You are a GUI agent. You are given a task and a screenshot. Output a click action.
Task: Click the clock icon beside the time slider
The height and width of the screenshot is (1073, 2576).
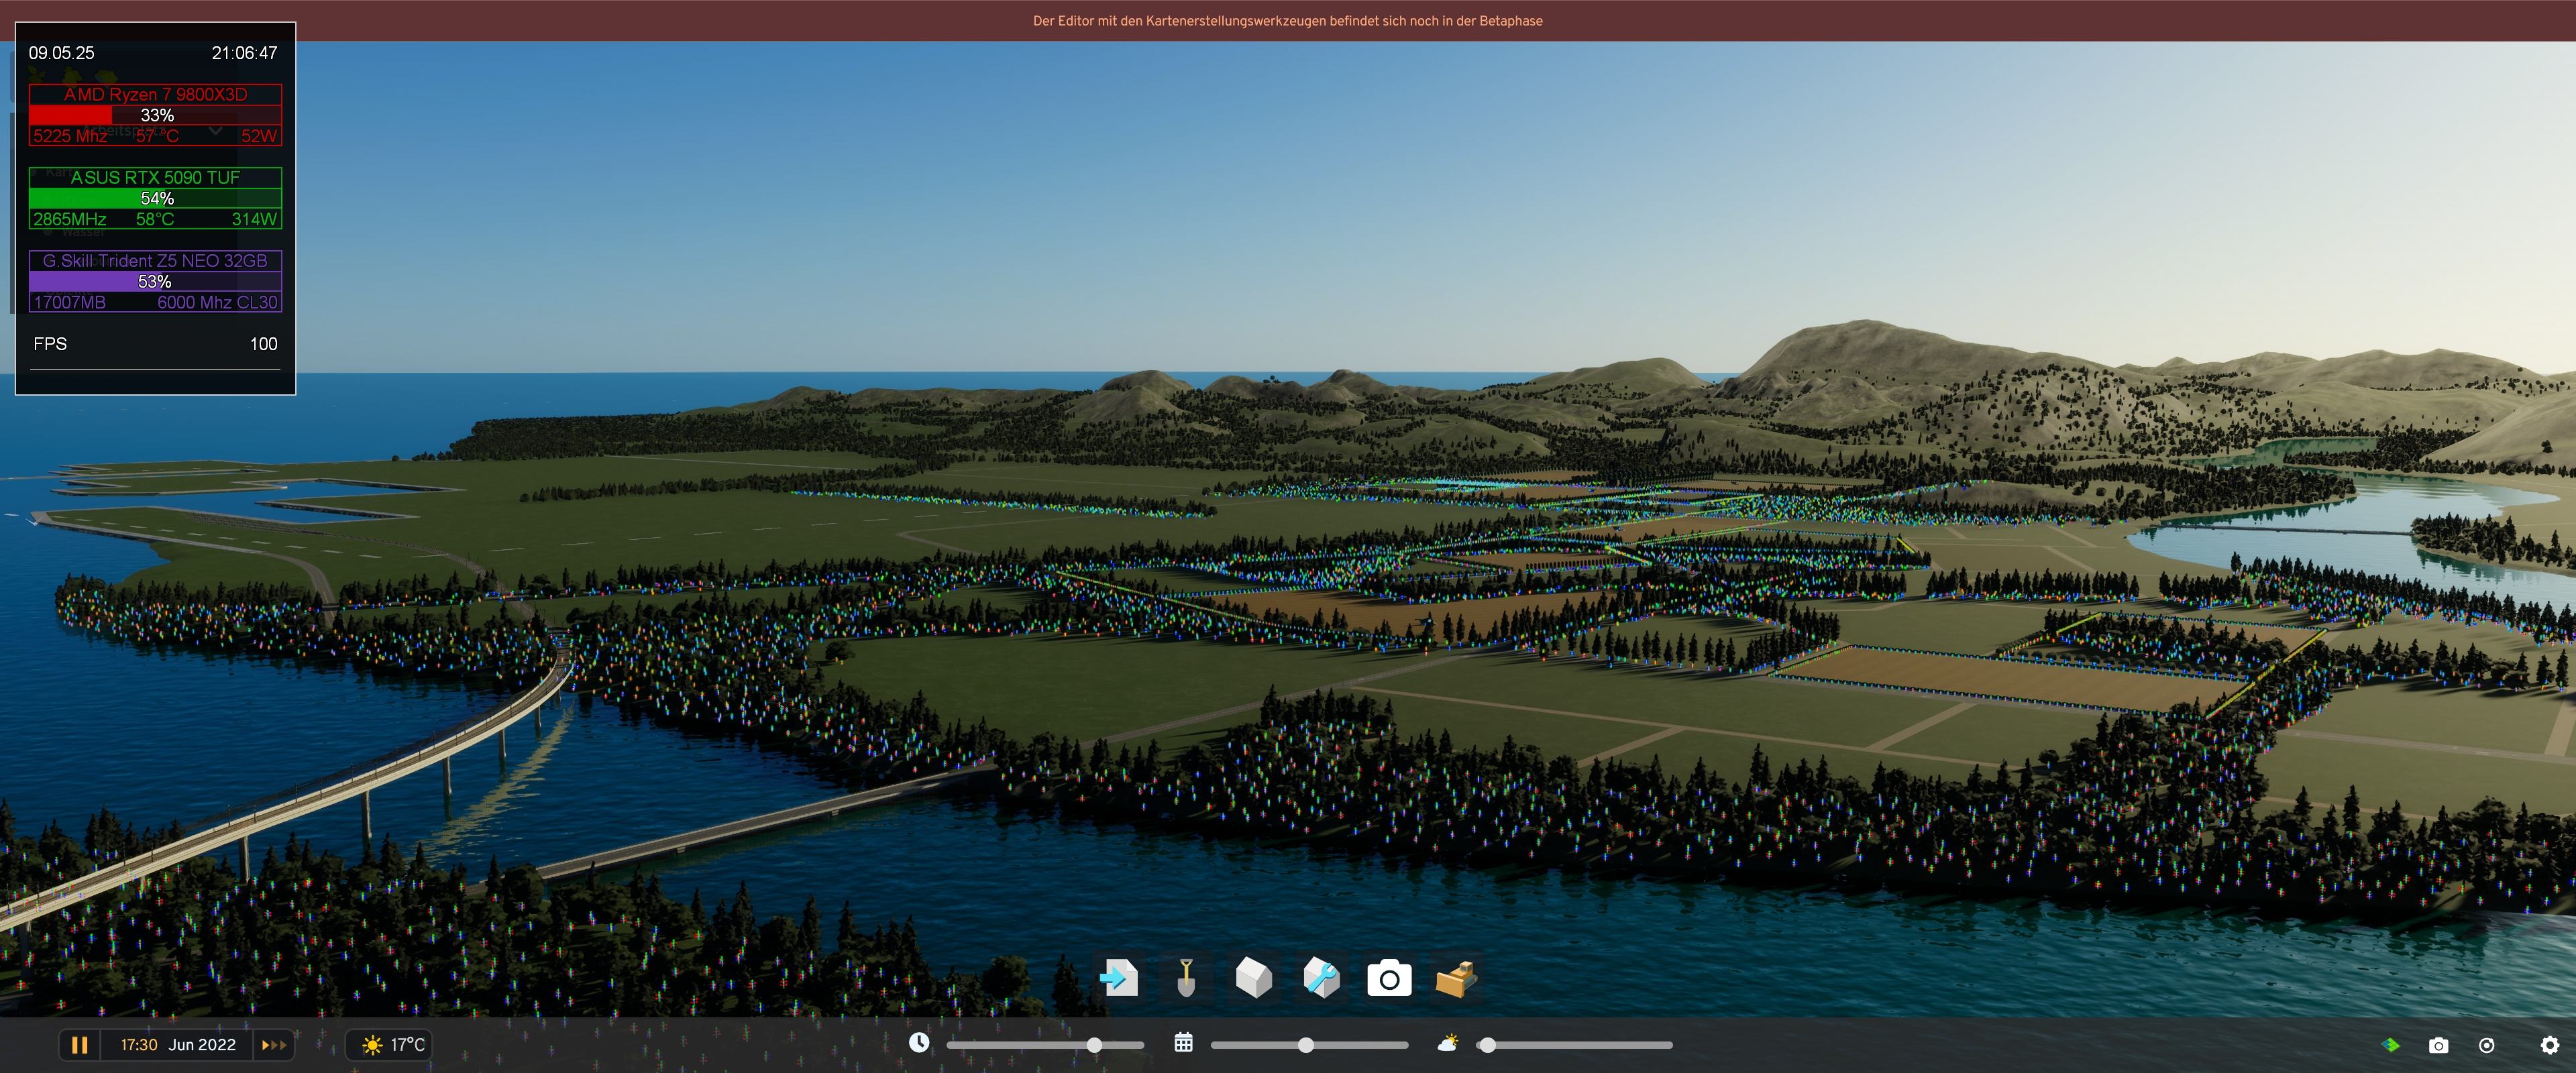[x=919, y=1043]
